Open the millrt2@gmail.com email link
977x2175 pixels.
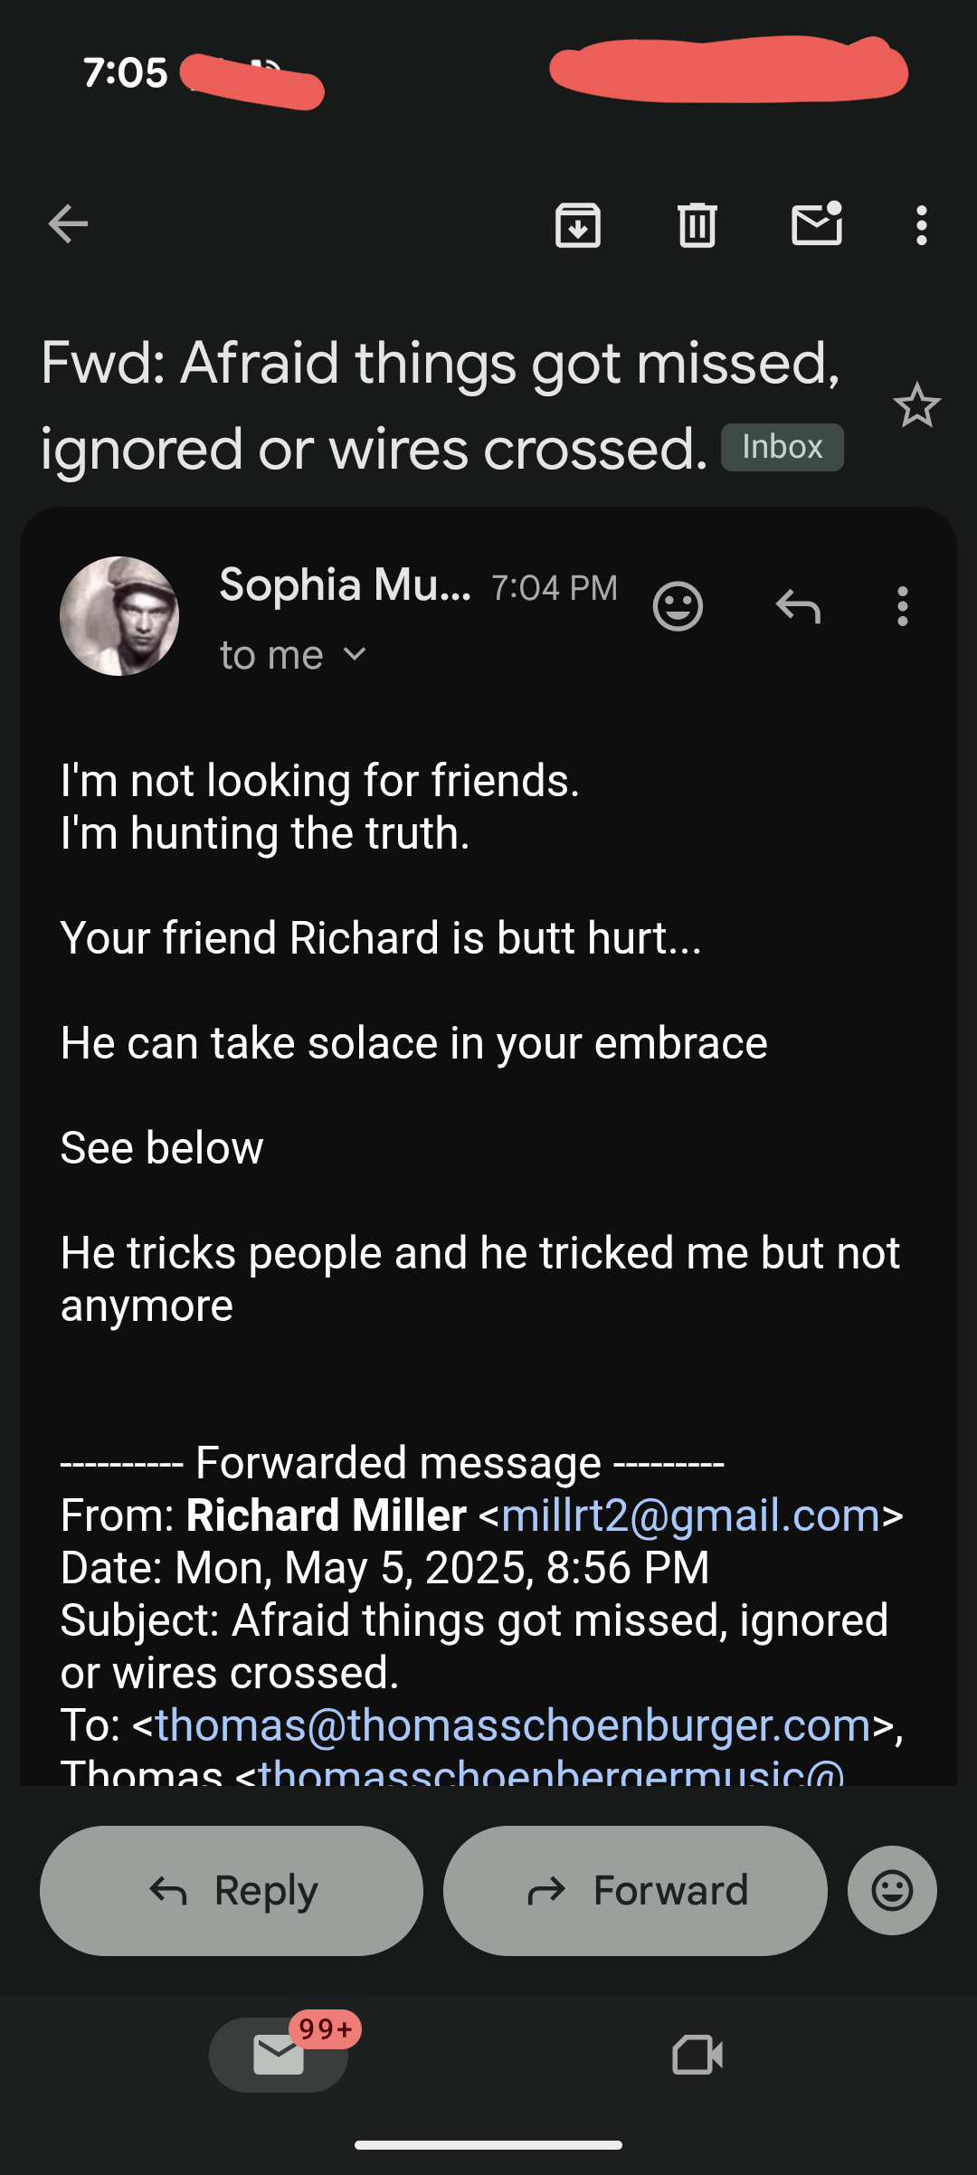(691, 1515)
